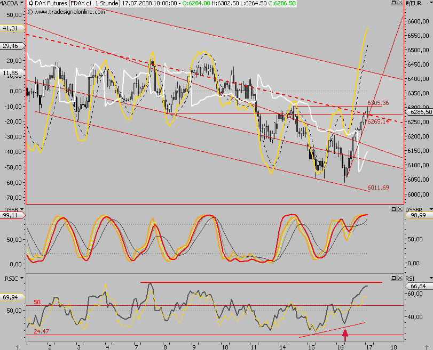Click the -70,00 MACDA axis label
The height and width of the screenshot is (350, 433).
pyautogui.click(x=13, y=198)
